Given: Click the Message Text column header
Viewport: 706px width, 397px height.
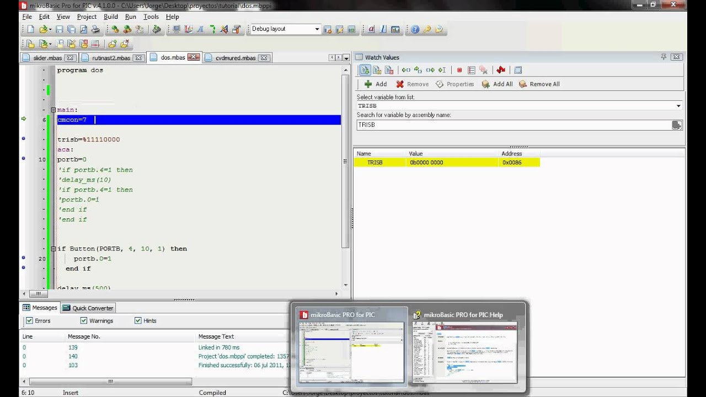Looking at the screenshot, I should pos(216,336).
